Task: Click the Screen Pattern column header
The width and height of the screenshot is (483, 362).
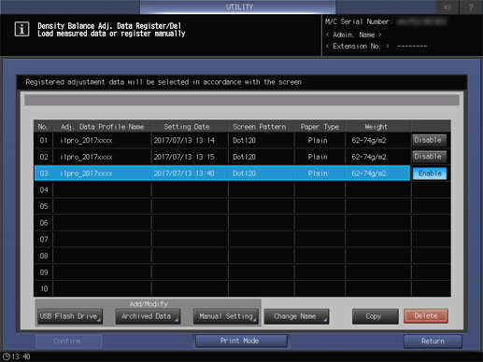Action: coord(260,127)
